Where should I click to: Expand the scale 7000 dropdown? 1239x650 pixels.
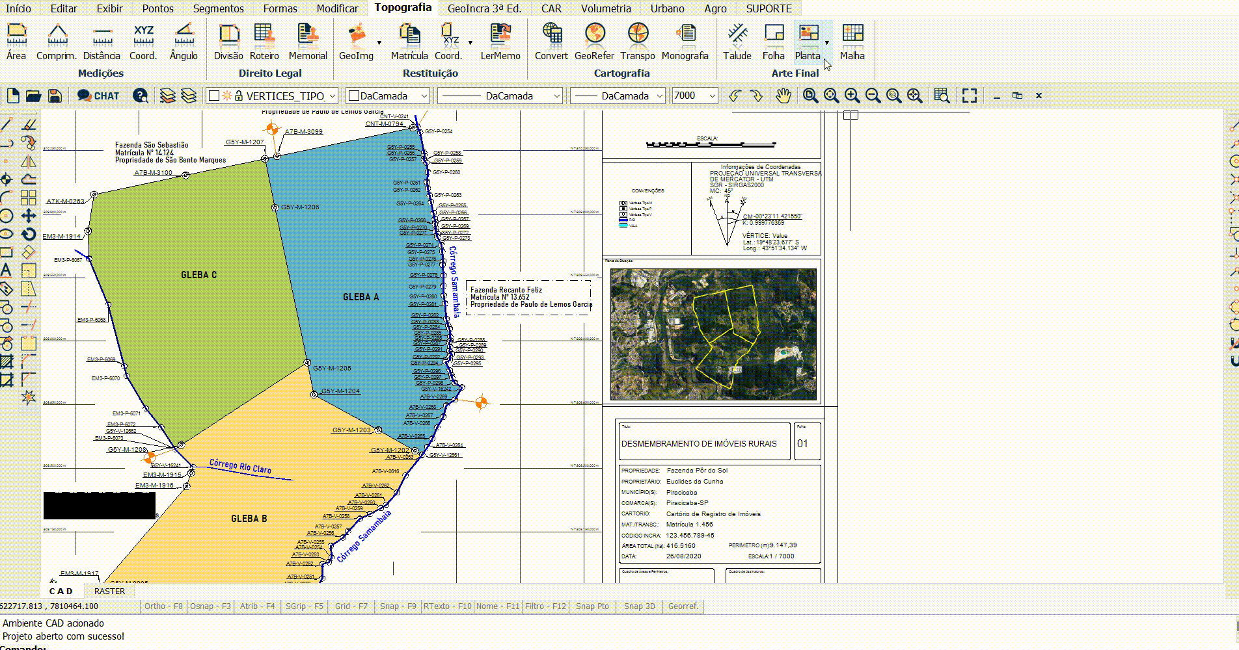pos(712,96)
